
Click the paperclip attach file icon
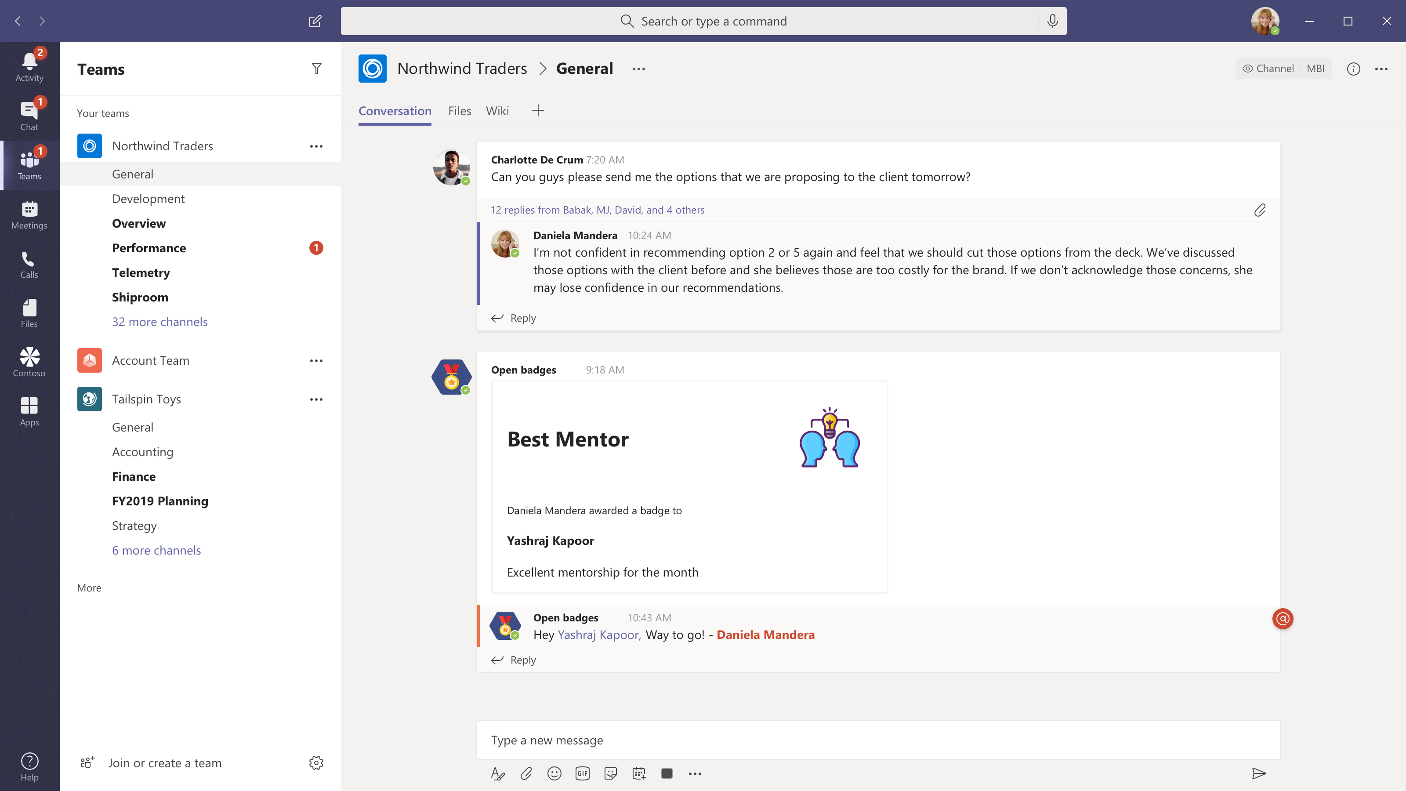(x=526, y=773)
